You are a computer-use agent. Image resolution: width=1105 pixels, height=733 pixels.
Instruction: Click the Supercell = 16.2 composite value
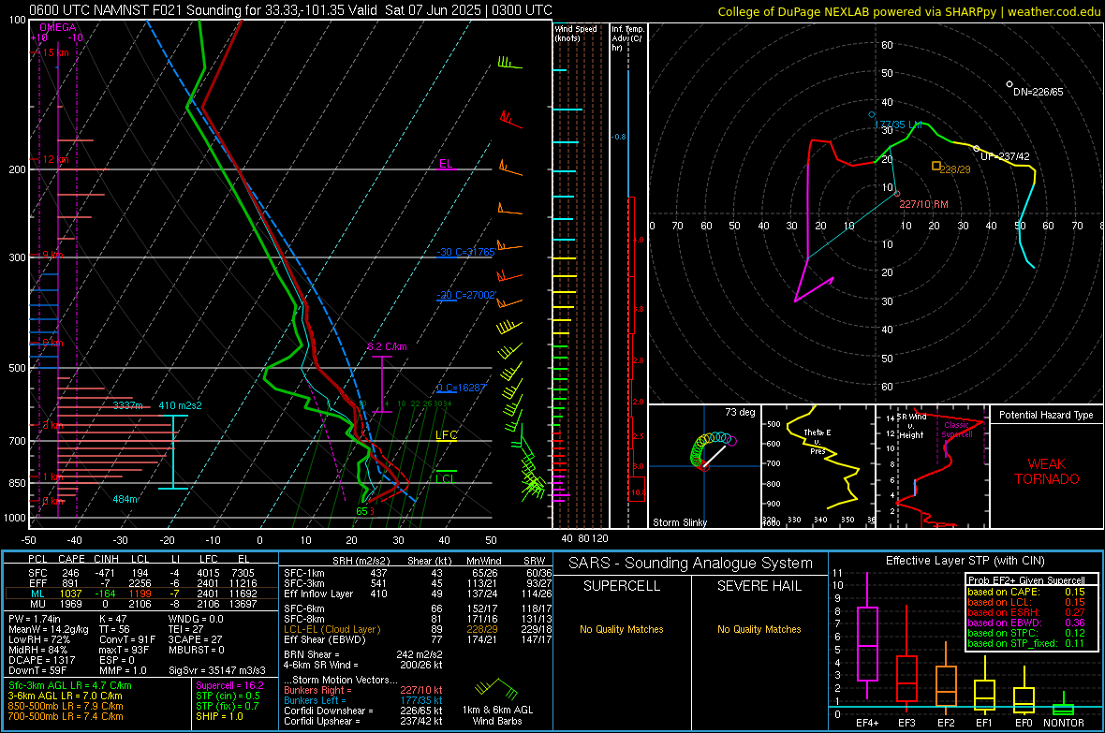229,685
